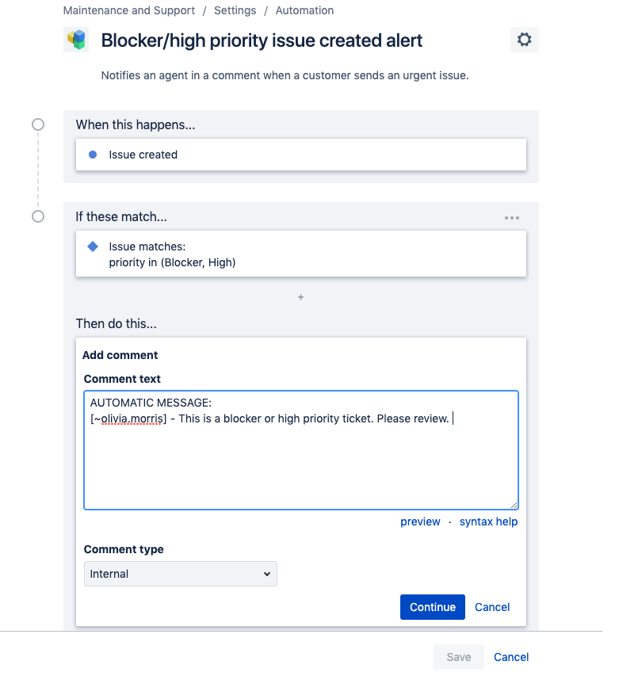The image size is (619, 680).
Task: Click the plus icon to add condition
Action: [x=300, y=297]
